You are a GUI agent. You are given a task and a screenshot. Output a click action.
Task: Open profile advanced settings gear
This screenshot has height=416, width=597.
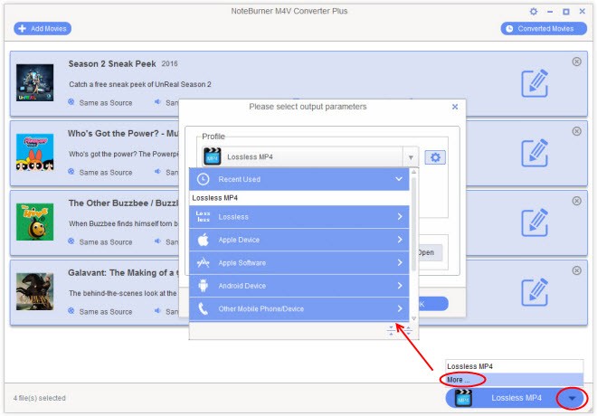(x=435, y=157)
